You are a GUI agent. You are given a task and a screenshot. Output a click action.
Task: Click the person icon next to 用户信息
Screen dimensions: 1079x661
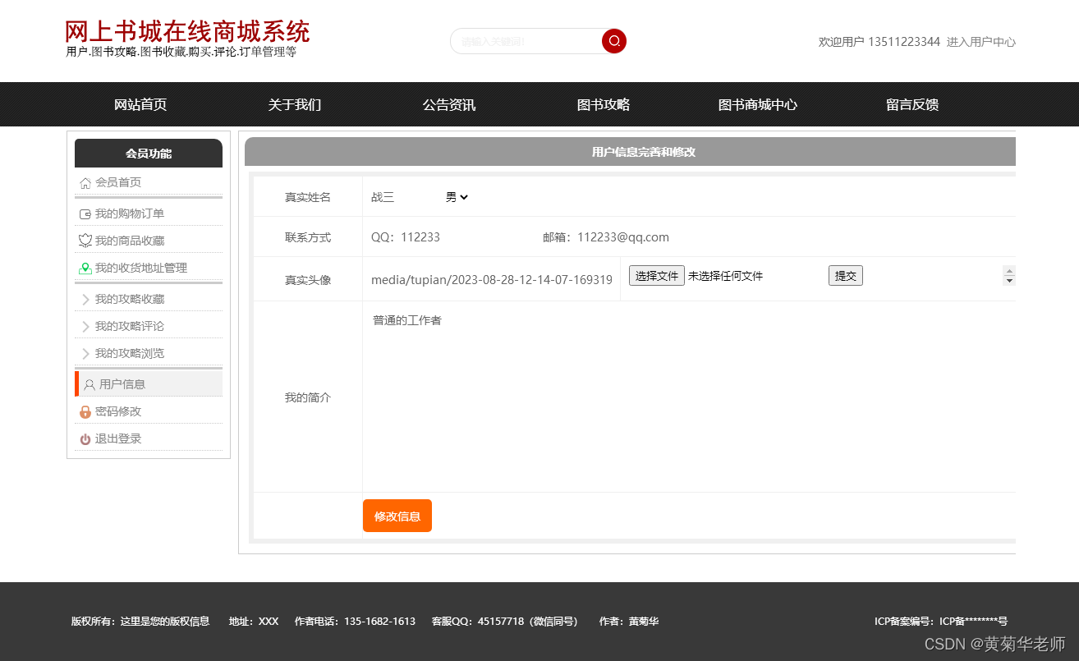[88, 383]
